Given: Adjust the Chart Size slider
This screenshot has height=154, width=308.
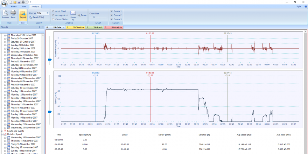Looking at the screenshot, I should [94, 17].
